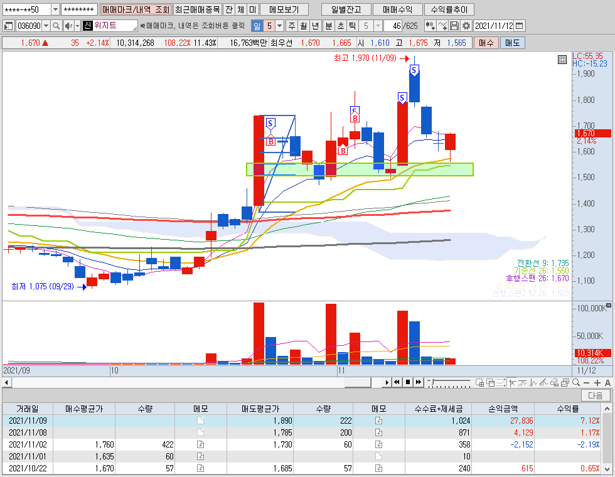This screenshot has width=615, height=477.
Task: Open buy memo icon for 2021/11/02 row
Action: click(x=200, y=444)
